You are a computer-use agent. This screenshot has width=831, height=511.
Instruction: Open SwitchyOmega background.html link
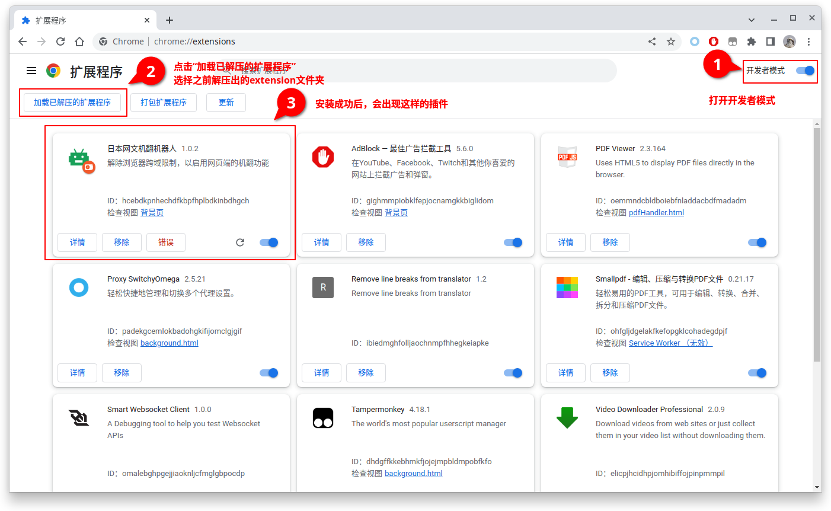pyautogui.click(x=170, y=343)
